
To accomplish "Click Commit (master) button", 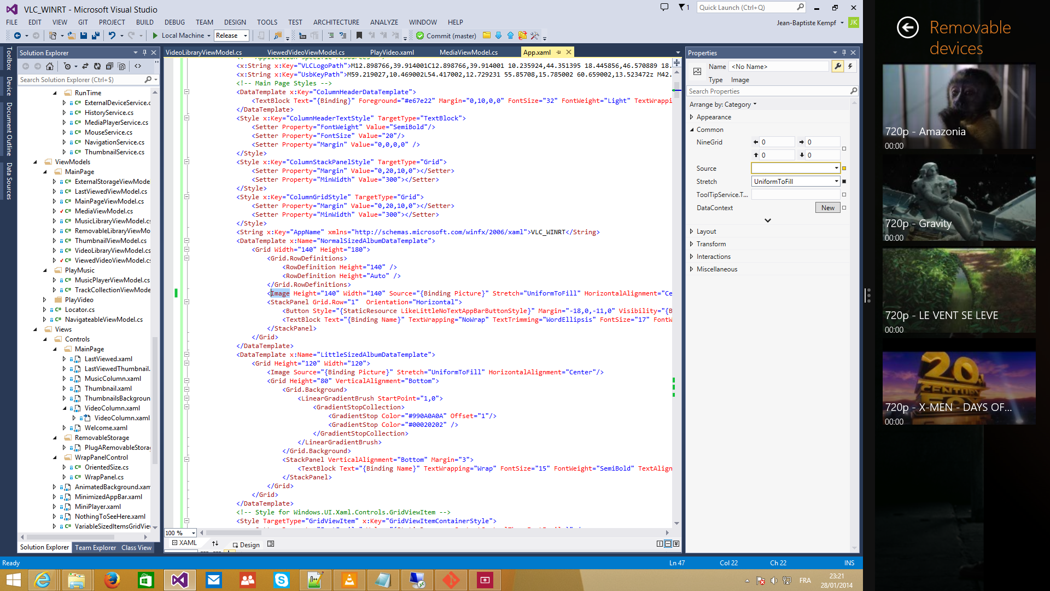I will pyautogui.click(x=446, y=36).
